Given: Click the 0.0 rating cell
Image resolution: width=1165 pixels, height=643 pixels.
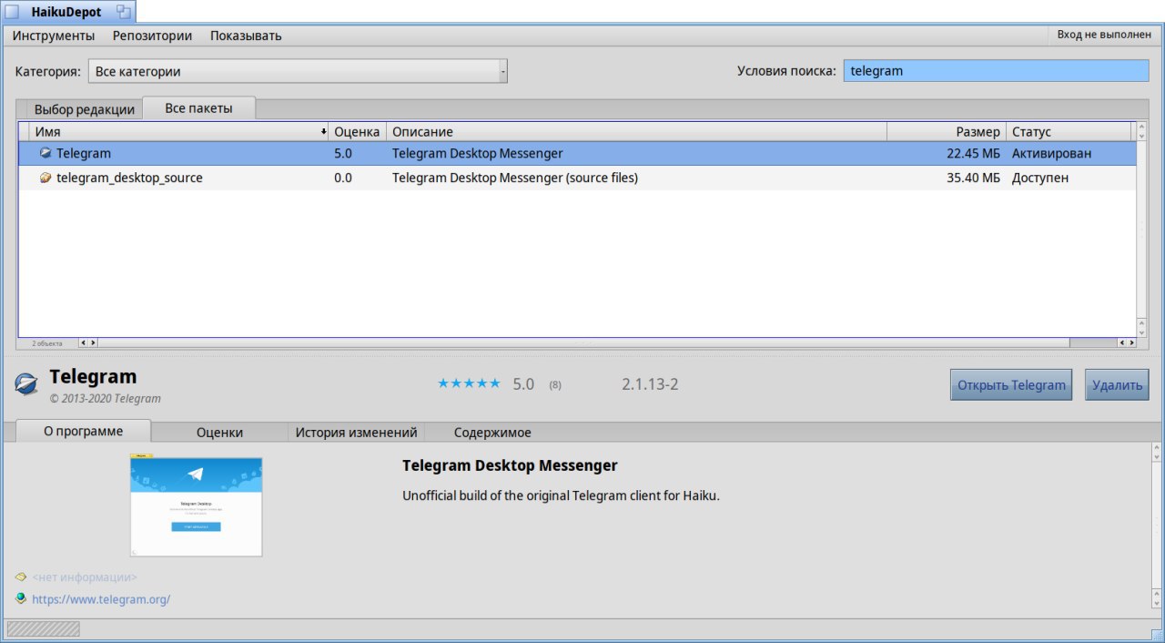Looking at the screenshot, I should [343, 179].
